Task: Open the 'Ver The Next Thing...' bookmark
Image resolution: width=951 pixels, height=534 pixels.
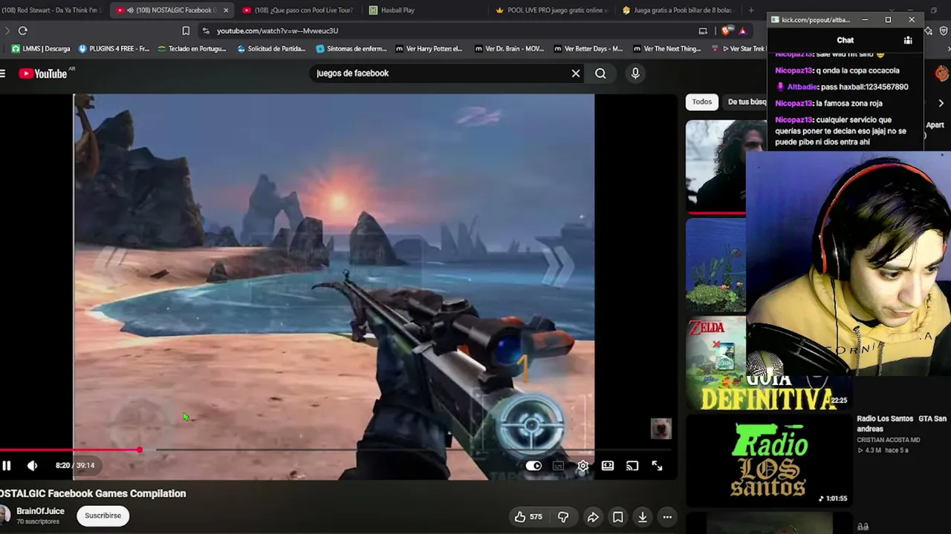Action: pyautogui.click(x=667, y=49)
